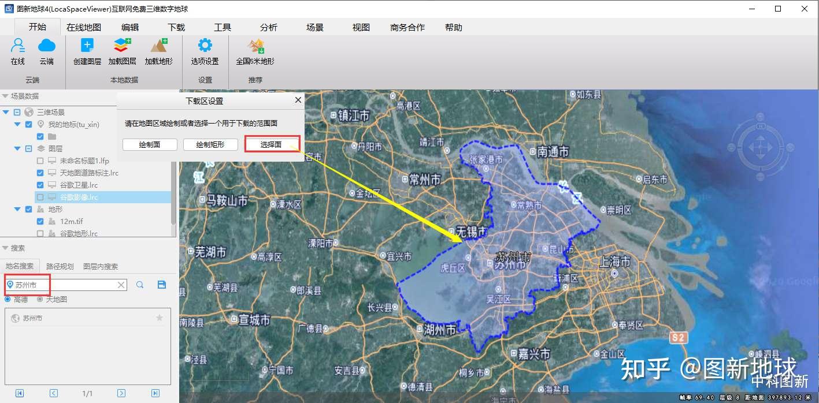Select the 天地图 radio button
This screenshot has height=403, width=819.
pos(40,299)
